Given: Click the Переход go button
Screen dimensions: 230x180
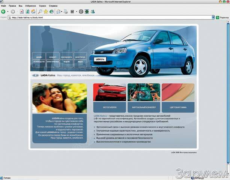Looking at the screenshot, I should (222, 17).
